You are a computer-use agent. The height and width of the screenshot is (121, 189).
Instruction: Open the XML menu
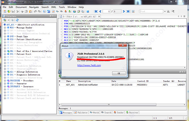[x=54, y=7]
